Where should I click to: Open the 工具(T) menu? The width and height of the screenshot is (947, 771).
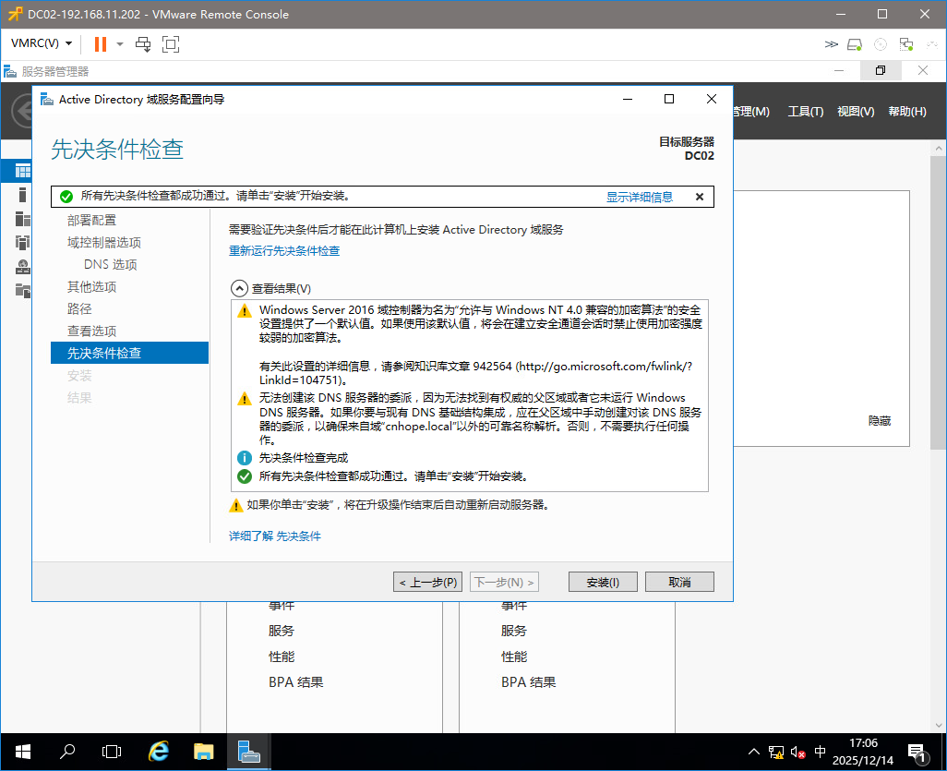[x=806, y=112]
